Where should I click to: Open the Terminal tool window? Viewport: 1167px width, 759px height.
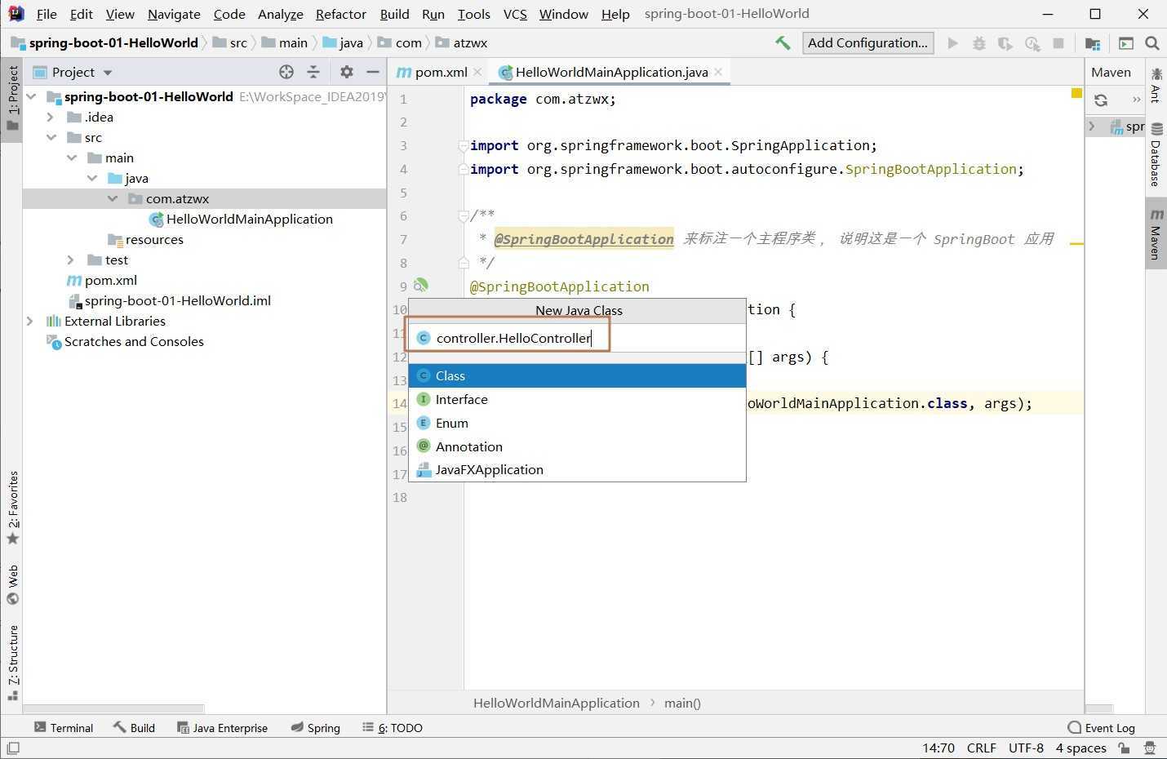point(64,727)
